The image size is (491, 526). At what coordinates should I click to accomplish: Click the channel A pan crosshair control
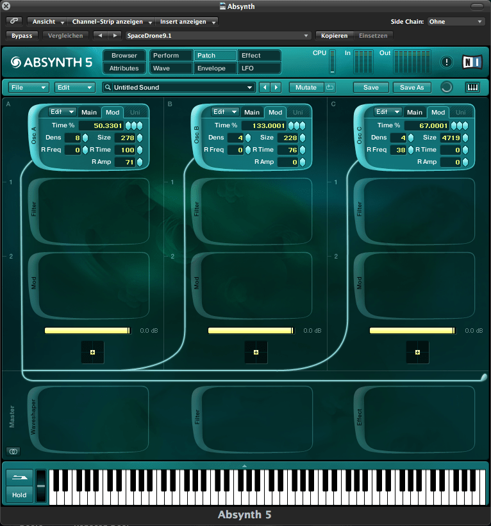[x=92, y=352]
